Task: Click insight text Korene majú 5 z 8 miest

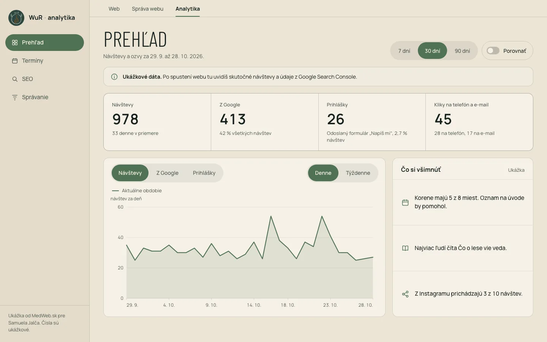Action: tap(469, 202)
